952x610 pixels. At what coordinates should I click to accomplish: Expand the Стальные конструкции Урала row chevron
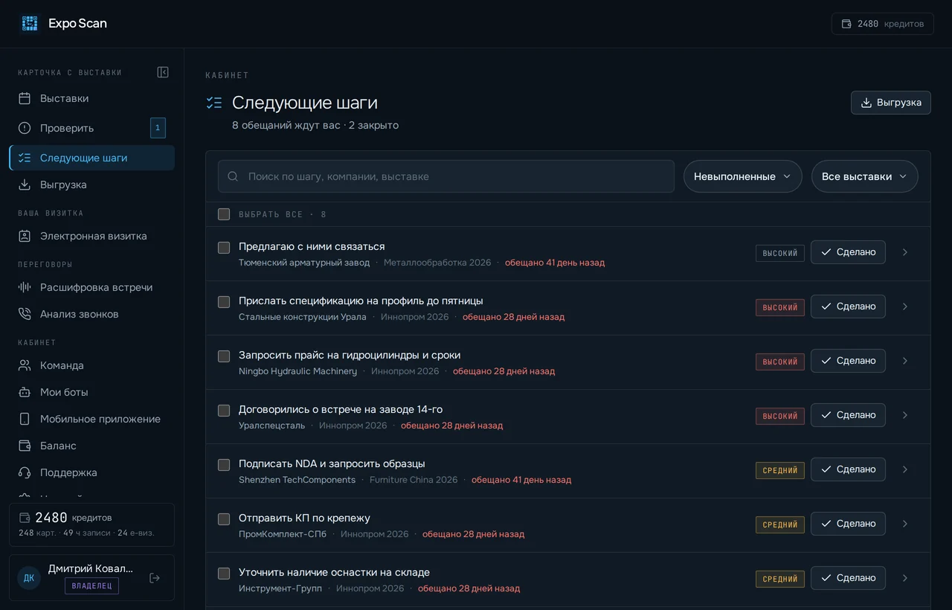click(x=905, y=306)
